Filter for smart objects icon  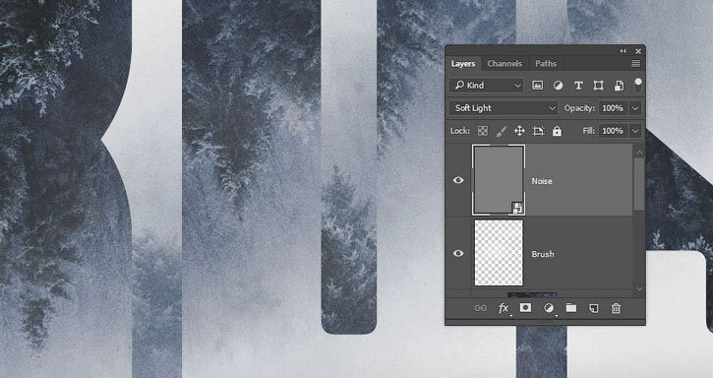click(619, 86)
